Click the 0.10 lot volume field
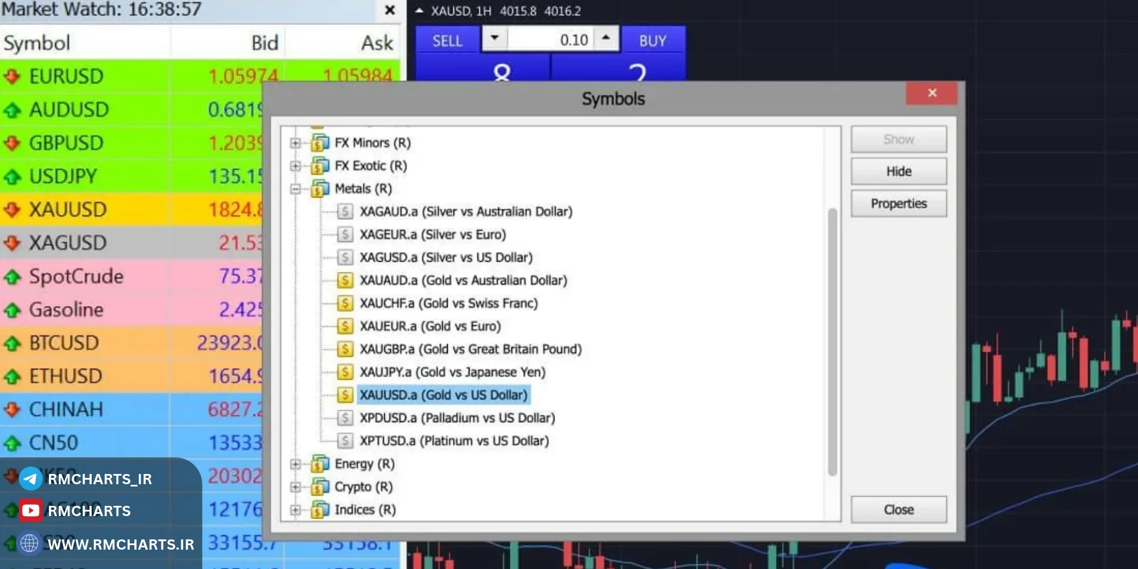This screenshot has height=569, width=1138. pos(550,39)
